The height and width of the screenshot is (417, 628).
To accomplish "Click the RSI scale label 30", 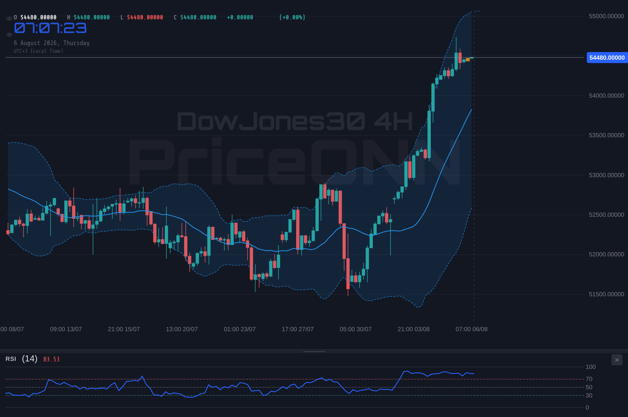I will (589, 396).
